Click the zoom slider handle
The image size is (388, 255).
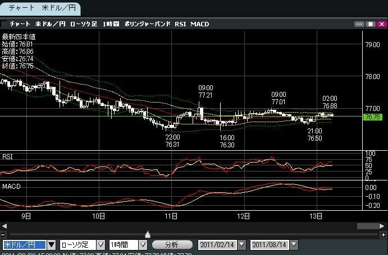[x=148, y=234]
